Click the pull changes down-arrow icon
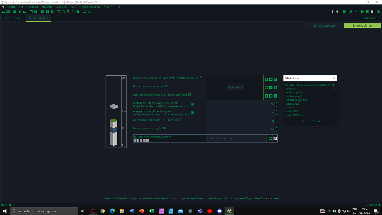The image size is (382, 215). point(333,12)
